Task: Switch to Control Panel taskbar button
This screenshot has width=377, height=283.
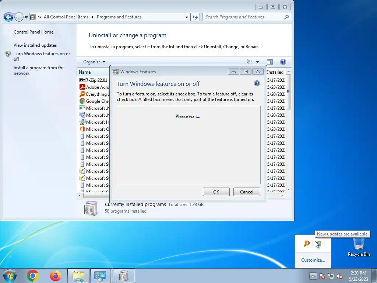Action: click(100, 276)
